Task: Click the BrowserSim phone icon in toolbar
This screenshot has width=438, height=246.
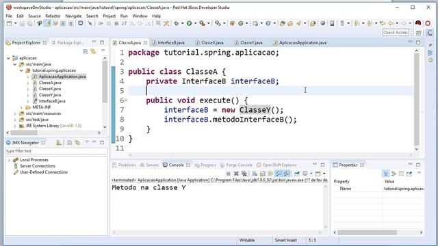Action: 332,23
